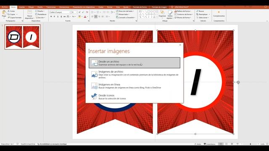Open Presentación con diapositivas tab
This screenshot has width=269, height=151.
pos(84,7)
